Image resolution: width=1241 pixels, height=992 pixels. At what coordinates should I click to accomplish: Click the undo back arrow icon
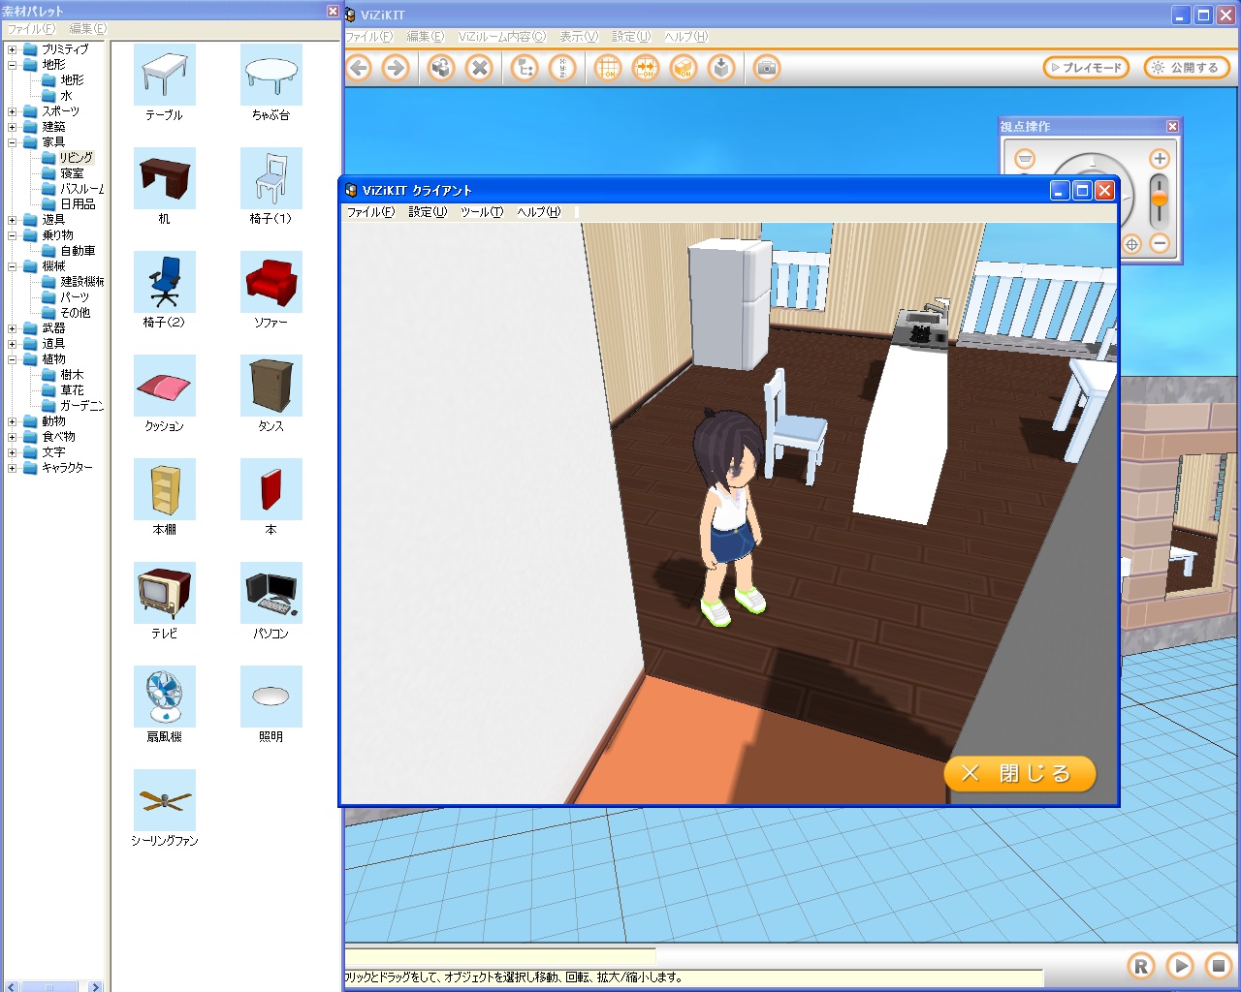(x=360, y=68)
